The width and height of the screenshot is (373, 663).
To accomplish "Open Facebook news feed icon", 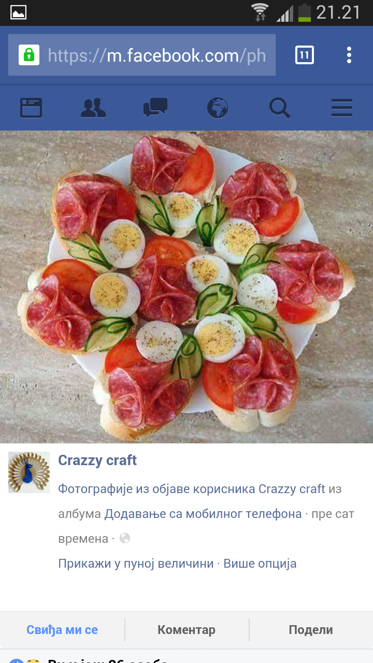I will point(31,108).
